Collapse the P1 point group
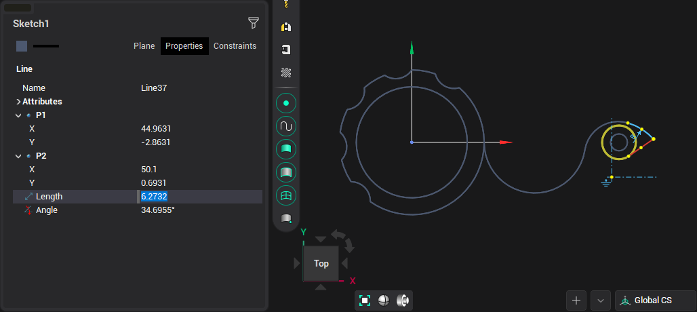697x312 pixels. 18,115
